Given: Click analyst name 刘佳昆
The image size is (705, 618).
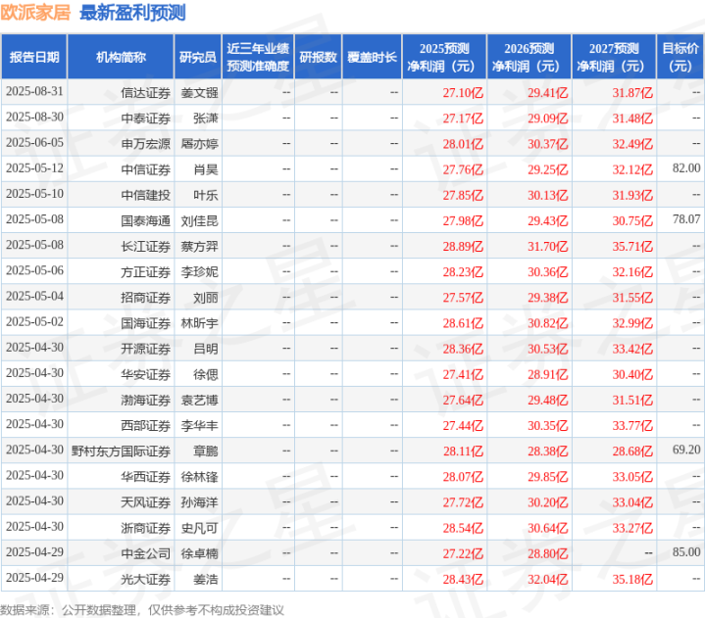Looking at the screenshot, I should click(199, 221).
